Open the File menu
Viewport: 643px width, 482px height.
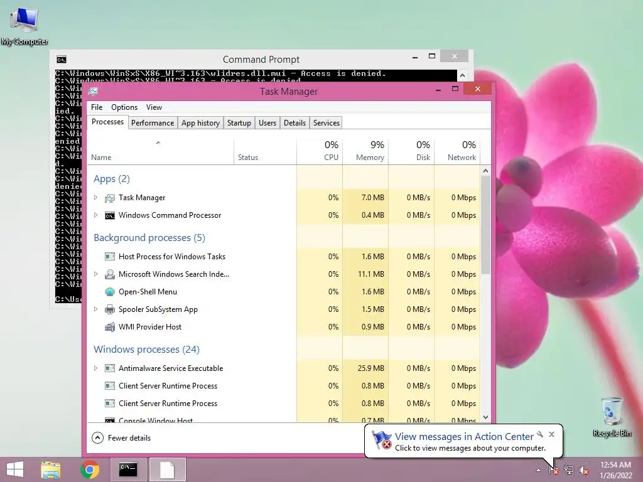97,107
